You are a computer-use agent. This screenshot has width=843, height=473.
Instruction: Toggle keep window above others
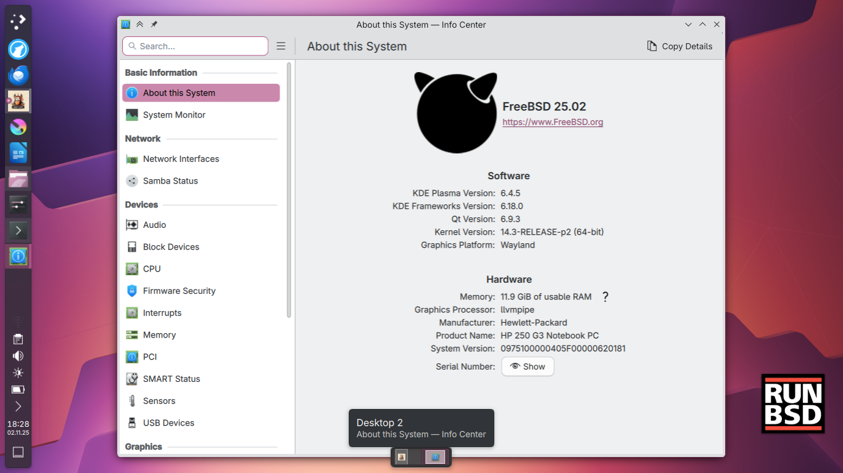tap(140, 25)
